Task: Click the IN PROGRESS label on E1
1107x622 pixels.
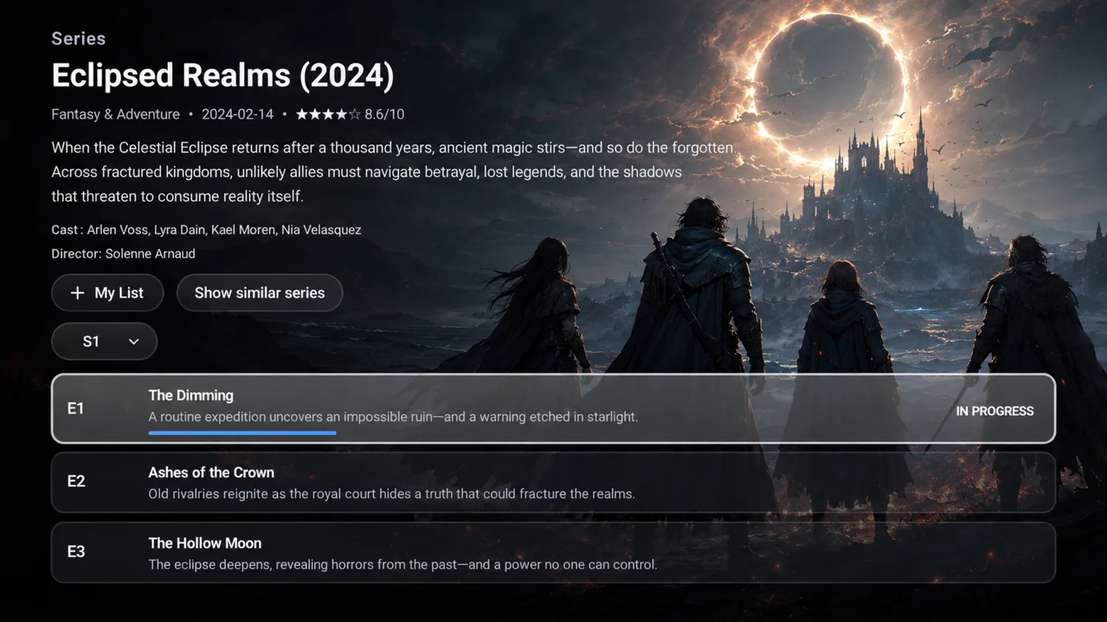Action: pyautogui.click(x=995, y=411)
